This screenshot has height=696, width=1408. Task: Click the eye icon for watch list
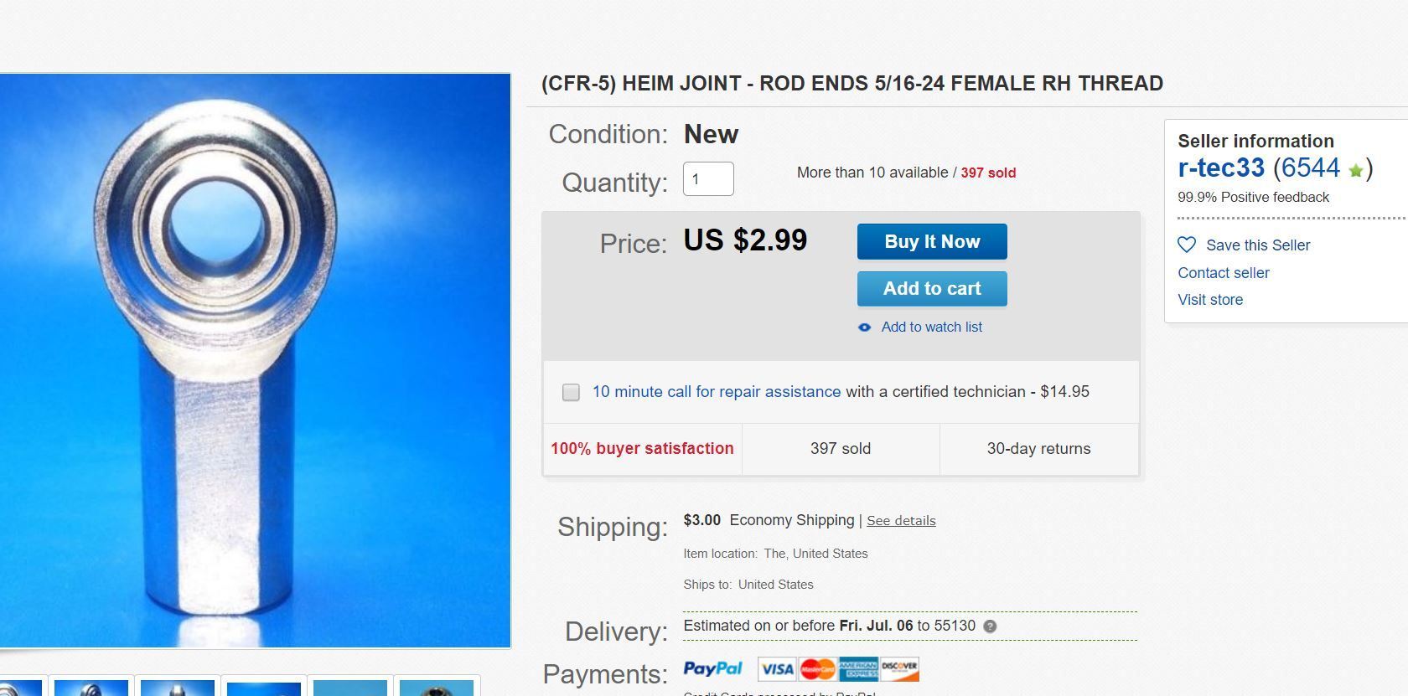pyautogui.click(x=865, y=327)
